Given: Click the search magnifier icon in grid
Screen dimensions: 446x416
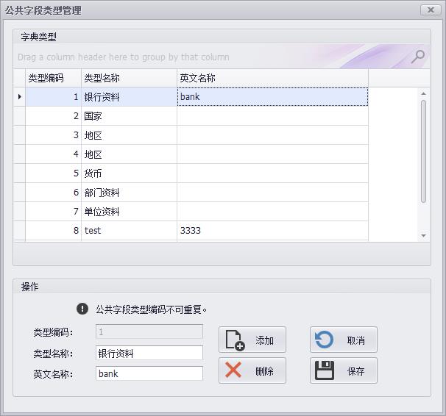Looking at the screenshot, I should point(417,57).
